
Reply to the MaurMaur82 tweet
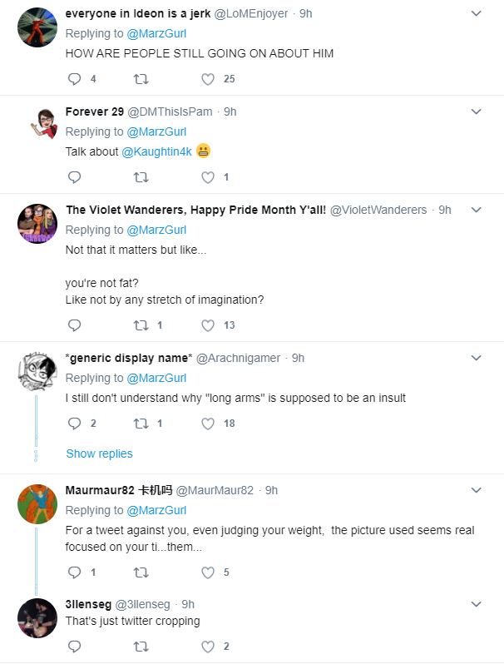pyautogui.click(x=75, y=572)
